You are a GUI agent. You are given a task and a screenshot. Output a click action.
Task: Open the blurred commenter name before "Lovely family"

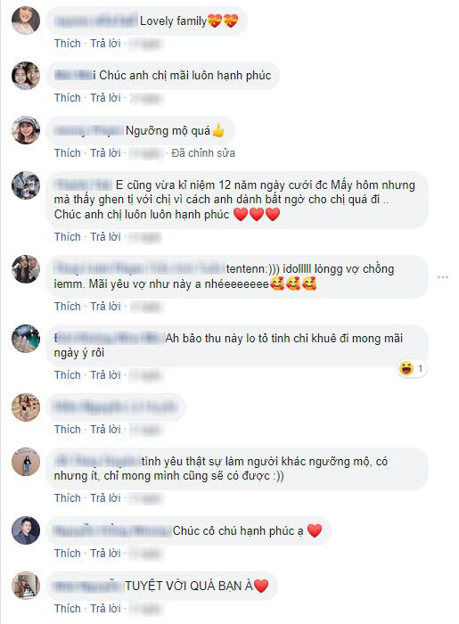tap(95, 21)
